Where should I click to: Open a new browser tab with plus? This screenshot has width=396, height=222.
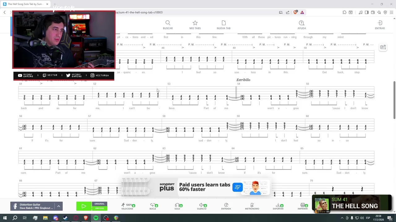[x=55, y=4]
